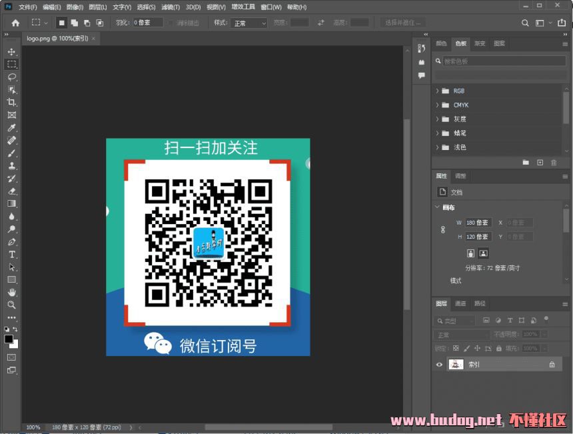
Task: Select the Lasso tool
Action: [12, 77]
